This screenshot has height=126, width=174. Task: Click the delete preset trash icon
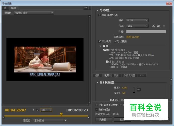(164, 26)
